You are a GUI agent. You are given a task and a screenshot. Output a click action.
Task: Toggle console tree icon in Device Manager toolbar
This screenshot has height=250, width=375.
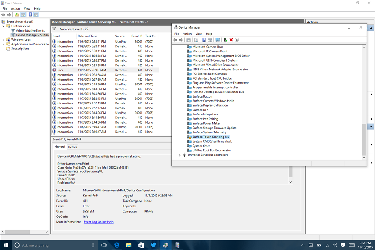(x=189, y=40)
